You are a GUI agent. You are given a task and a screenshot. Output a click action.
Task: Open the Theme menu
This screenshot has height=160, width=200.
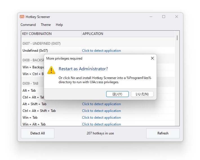[46, 25]
